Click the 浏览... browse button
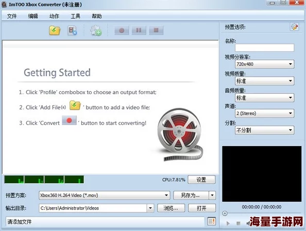This screenshot has width=306, height=231. [x=171, y=208]
